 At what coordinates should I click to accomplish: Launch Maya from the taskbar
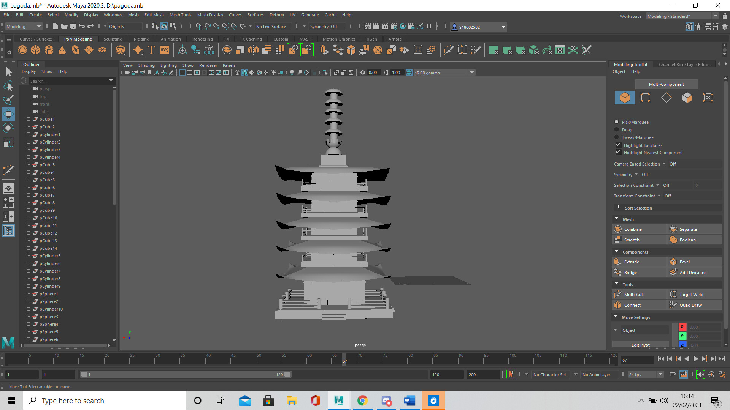point(338,401)
